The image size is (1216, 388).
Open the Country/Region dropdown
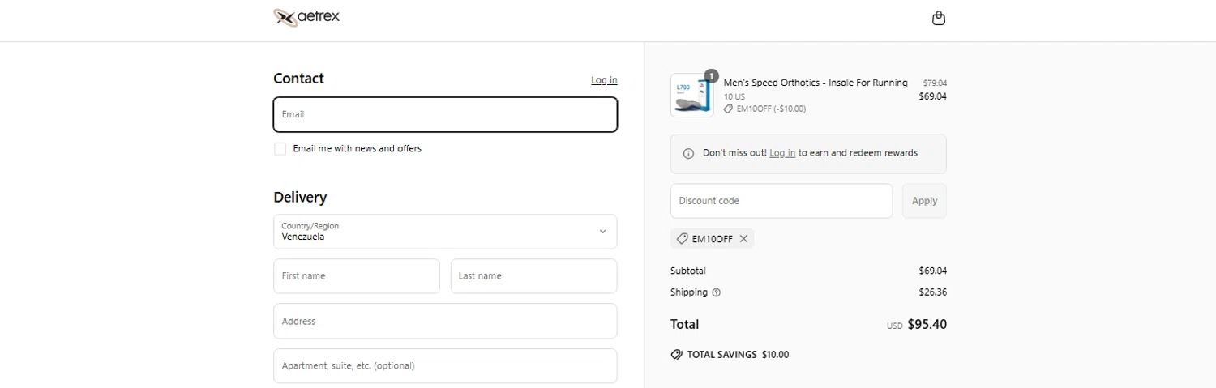445,232
